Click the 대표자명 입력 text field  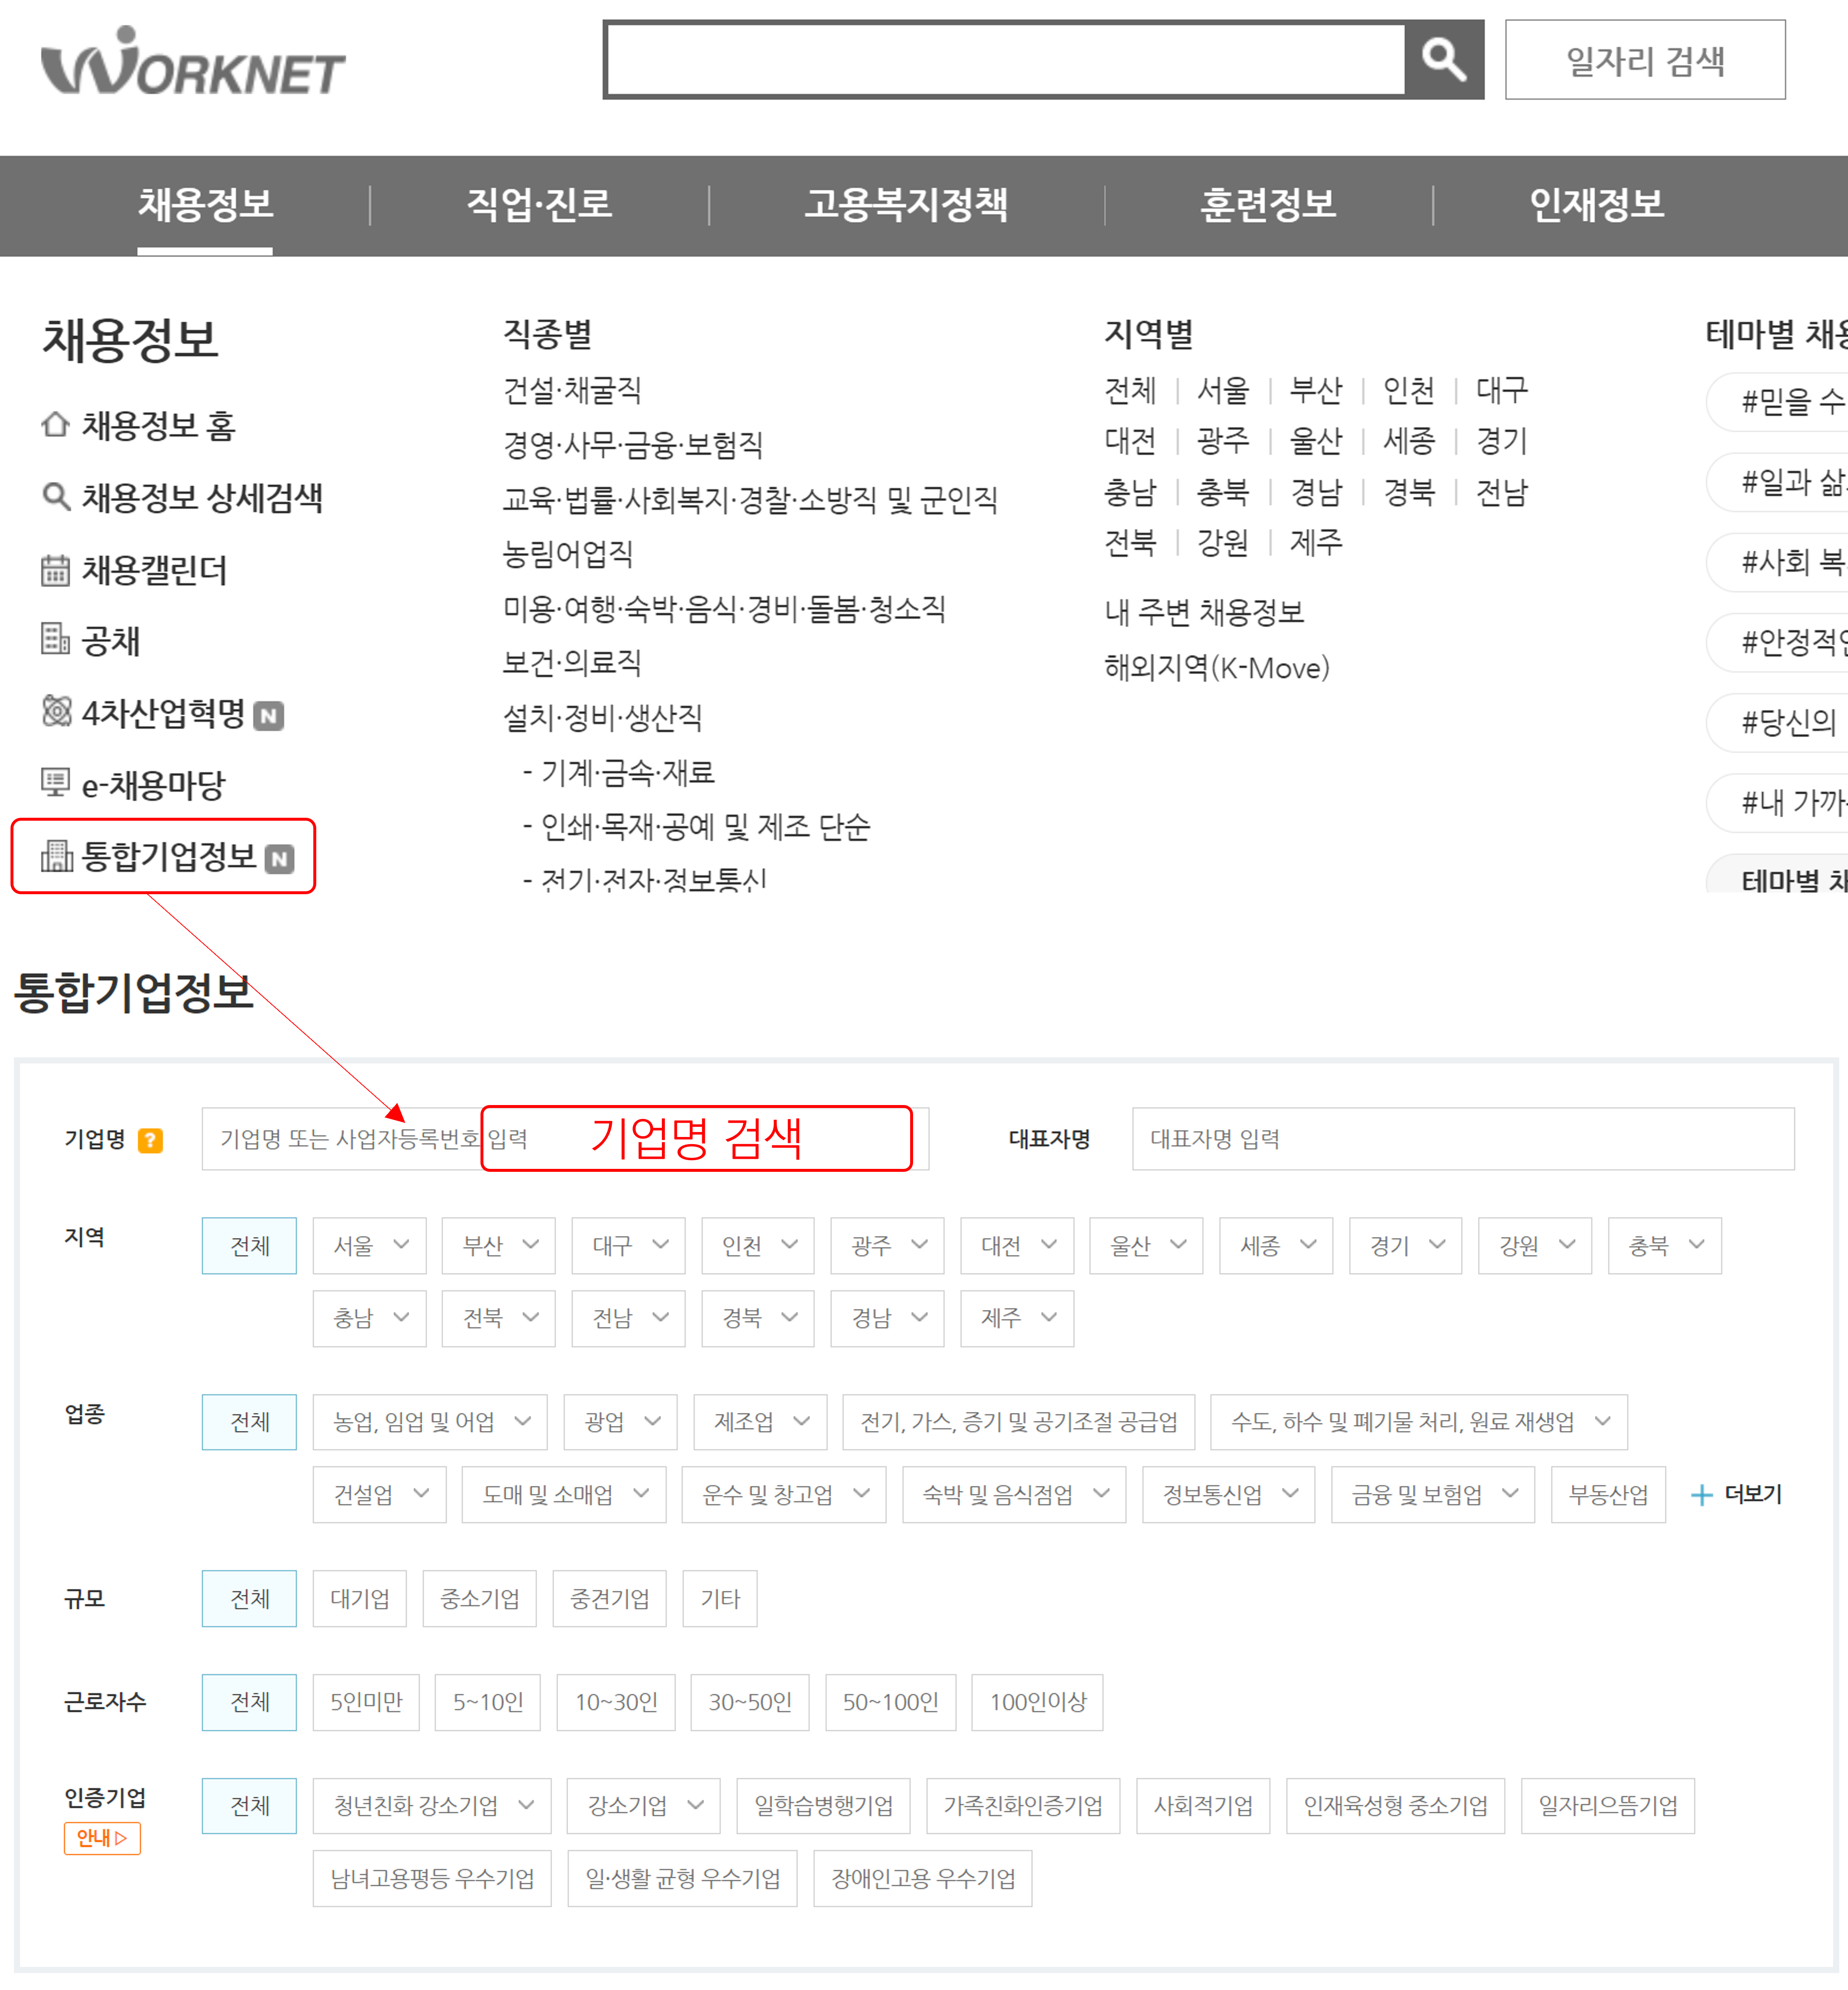1462,1139
